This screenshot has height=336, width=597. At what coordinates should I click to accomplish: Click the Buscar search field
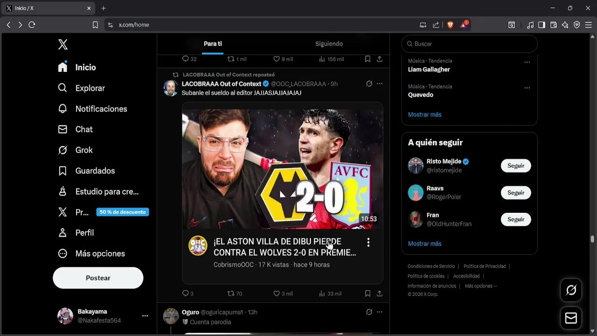coord(469,44)
